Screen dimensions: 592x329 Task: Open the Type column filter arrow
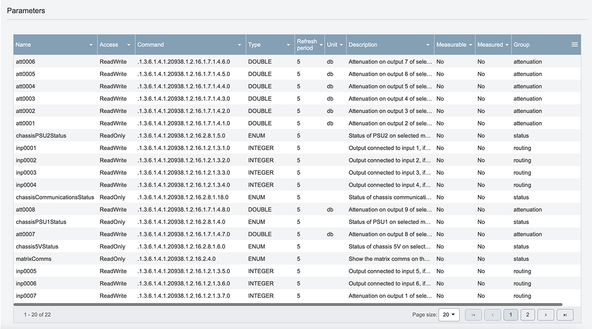point(288,45)
